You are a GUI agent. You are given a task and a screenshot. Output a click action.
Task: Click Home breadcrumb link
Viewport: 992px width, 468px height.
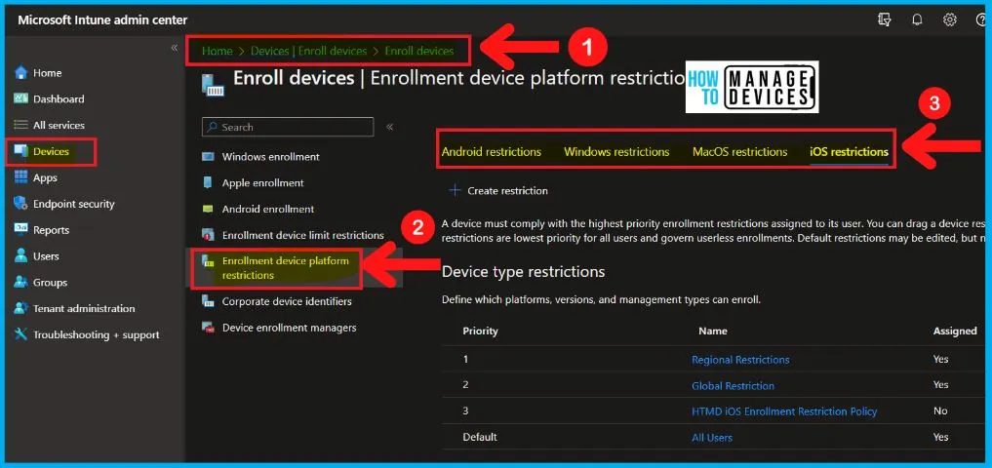pyautogui.click(x=217, y=52)
